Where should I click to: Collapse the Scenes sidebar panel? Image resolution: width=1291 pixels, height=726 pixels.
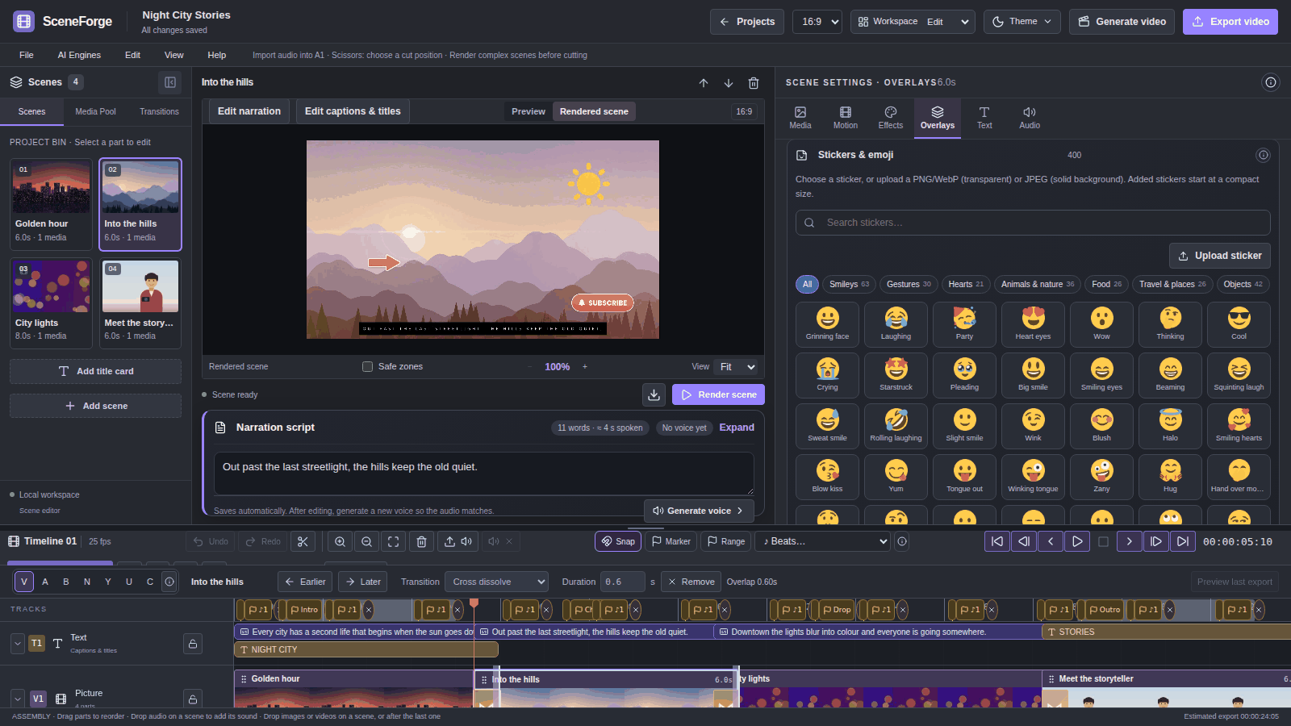coord(170,81)
